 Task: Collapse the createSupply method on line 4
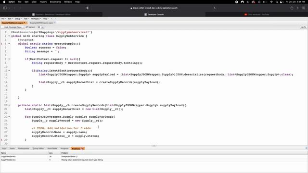[x=9, y=44]
